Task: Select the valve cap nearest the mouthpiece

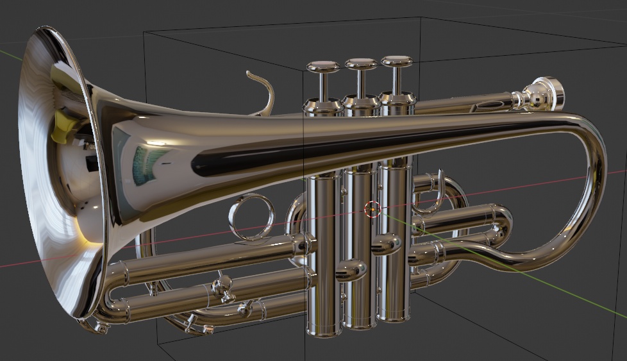Action: 397,61
